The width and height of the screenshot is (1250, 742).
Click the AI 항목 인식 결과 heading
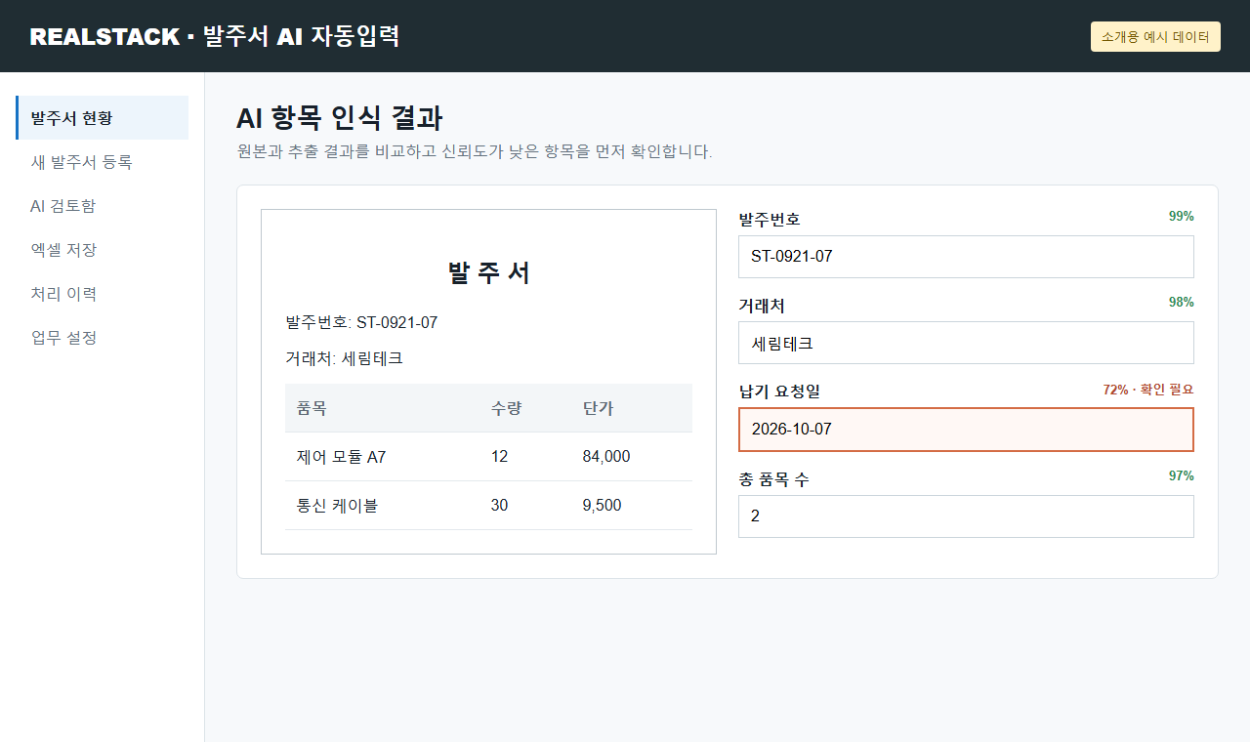(340, 119)
